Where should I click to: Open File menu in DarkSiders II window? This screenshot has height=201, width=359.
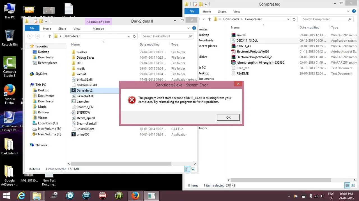32,28
